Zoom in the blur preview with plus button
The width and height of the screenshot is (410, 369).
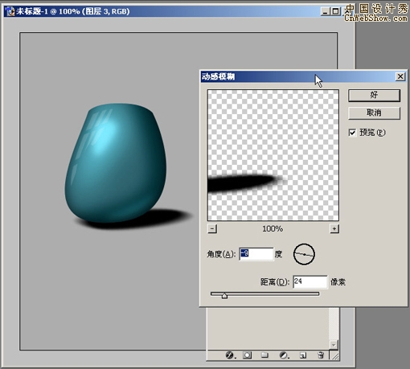point(334,229)
